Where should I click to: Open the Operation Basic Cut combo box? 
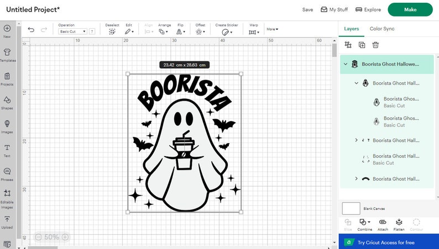click(x=73, y=31)
